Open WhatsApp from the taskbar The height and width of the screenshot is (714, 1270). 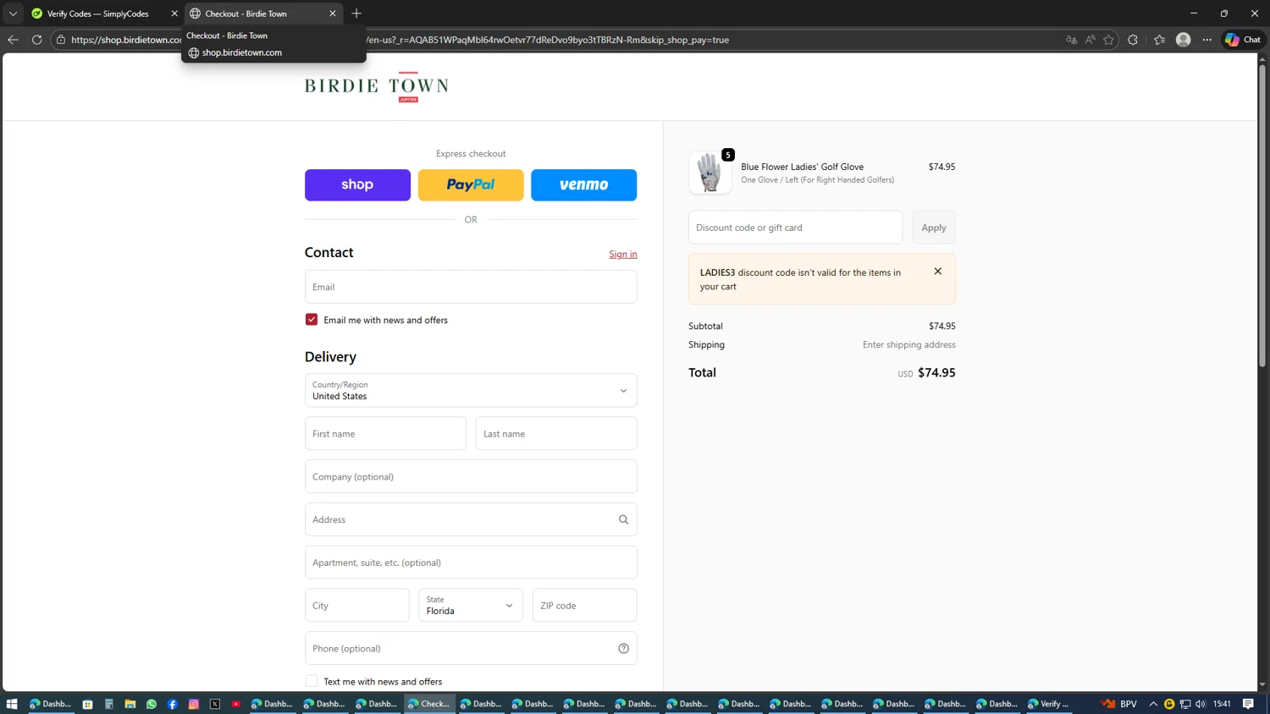coord(151,704)
